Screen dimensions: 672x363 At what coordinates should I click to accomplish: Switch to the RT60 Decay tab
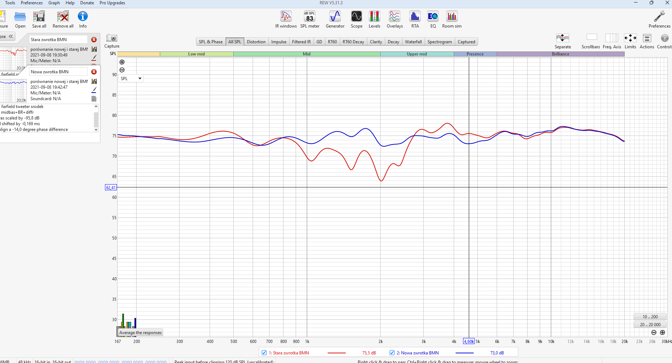[x=353, y=42]
